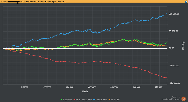
Task: Click the Winnings: $1 861,91 header text
Action: [56, 2]
